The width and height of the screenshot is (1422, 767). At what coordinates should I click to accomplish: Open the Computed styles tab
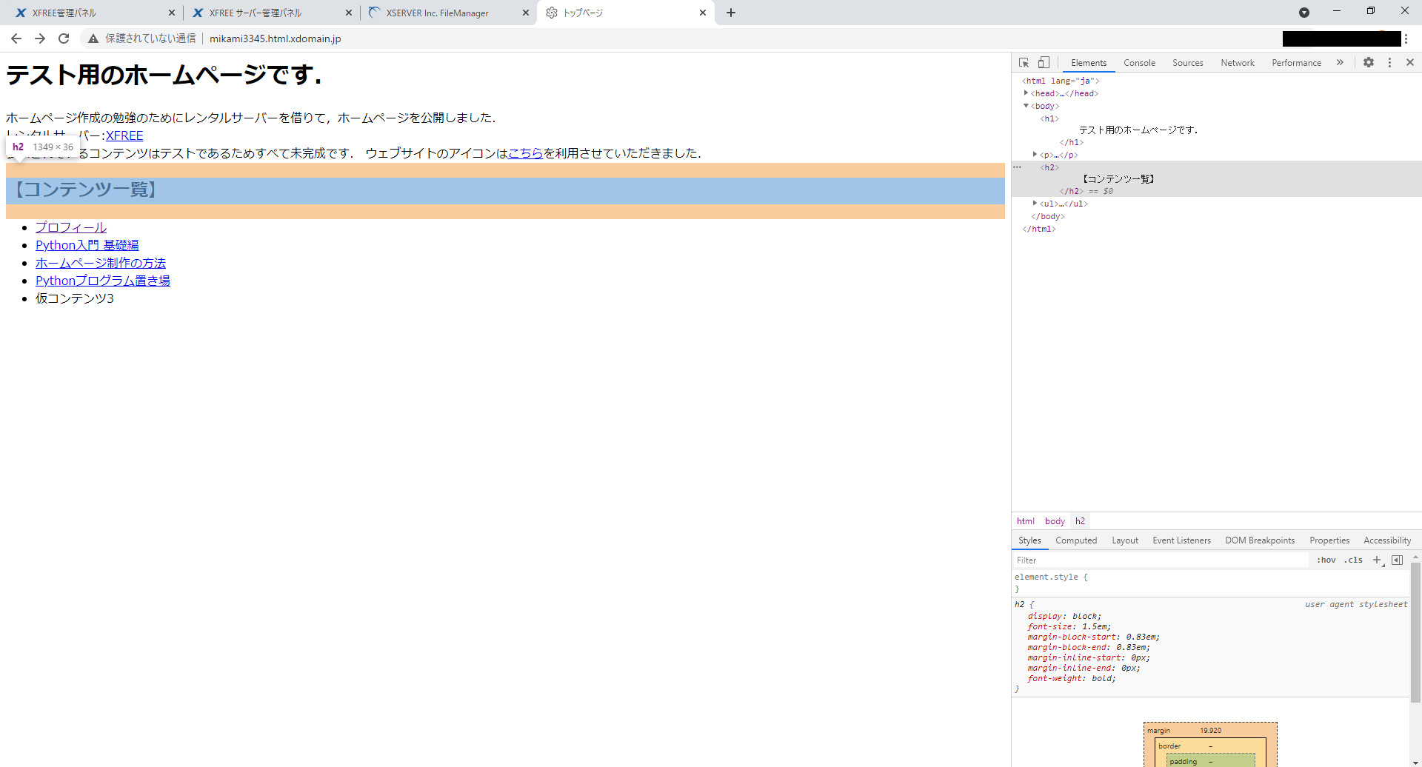(1076, 540)
